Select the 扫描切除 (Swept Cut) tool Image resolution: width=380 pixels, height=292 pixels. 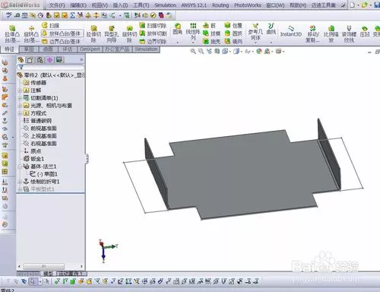[x=153, y=25]
